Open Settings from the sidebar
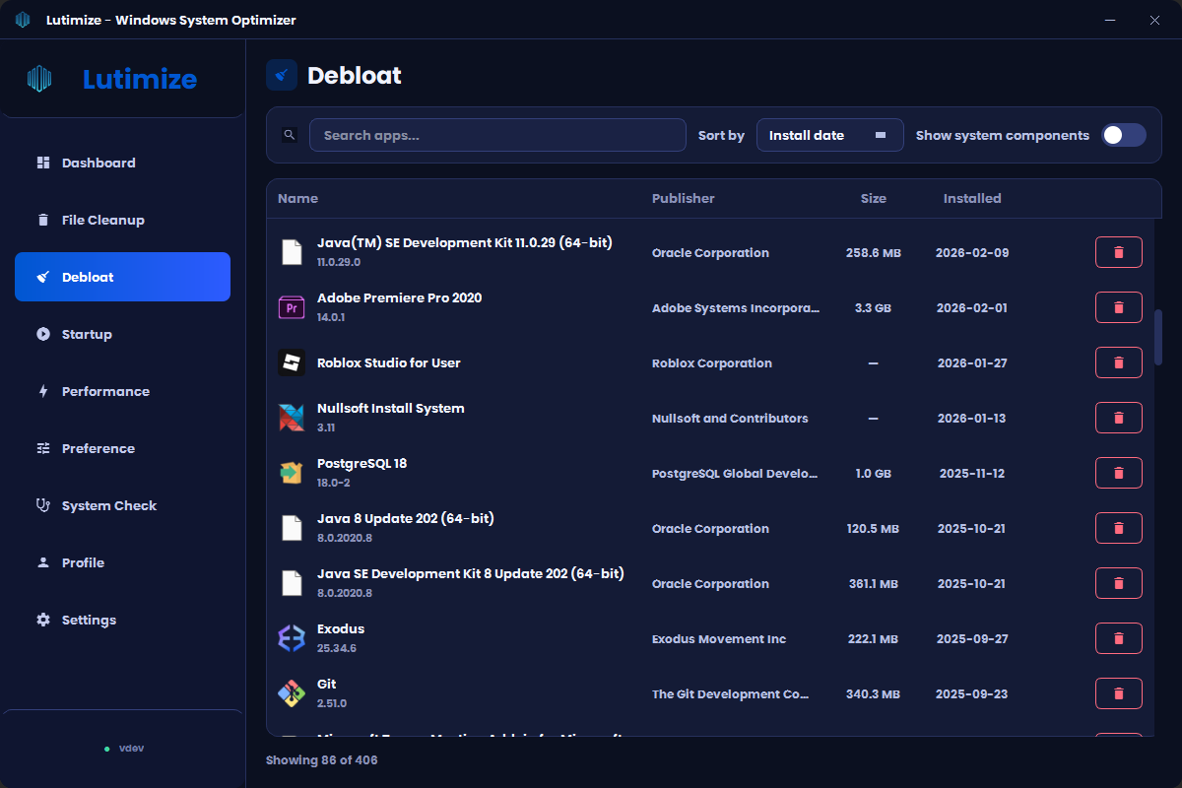This screenshot has width=1182, height=788. coord(122,620)
